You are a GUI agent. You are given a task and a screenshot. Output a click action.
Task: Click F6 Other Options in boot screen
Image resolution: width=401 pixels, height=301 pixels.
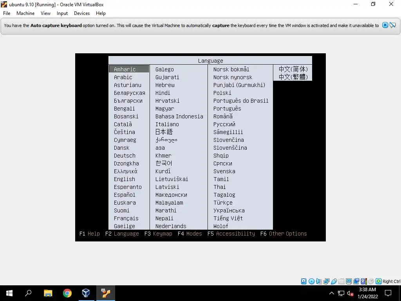(284, 234)
